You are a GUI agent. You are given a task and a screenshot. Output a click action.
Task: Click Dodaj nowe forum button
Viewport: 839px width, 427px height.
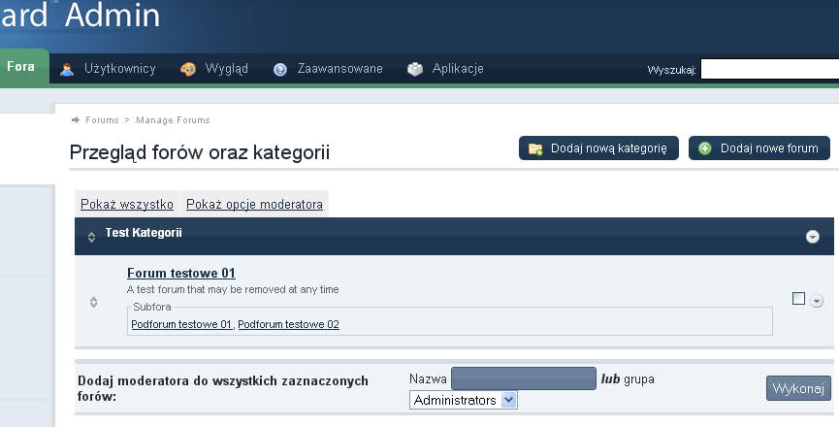(x=759, y=148)
